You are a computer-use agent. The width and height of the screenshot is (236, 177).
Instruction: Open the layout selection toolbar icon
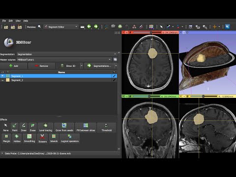(x=151, y=27)
